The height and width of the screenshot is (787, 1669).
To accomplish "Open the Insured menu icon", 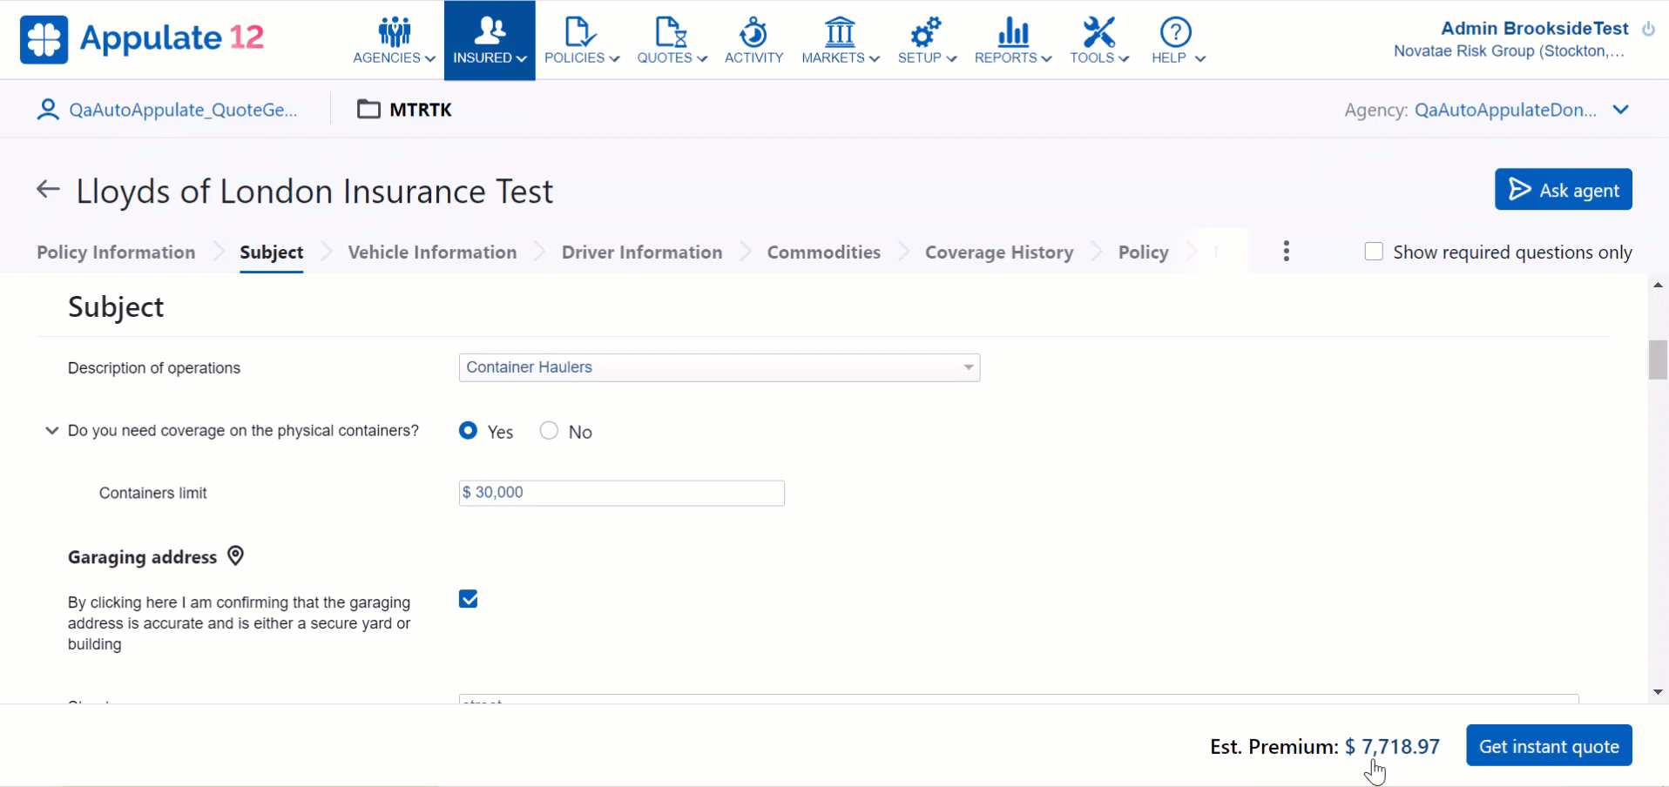I will (490, 31).
